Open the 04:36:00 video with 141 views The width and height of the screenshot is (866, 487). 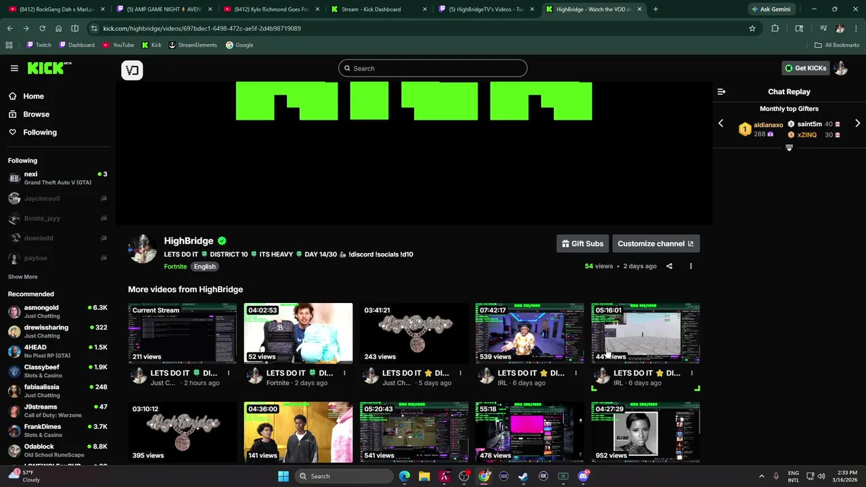click(298, 432)
